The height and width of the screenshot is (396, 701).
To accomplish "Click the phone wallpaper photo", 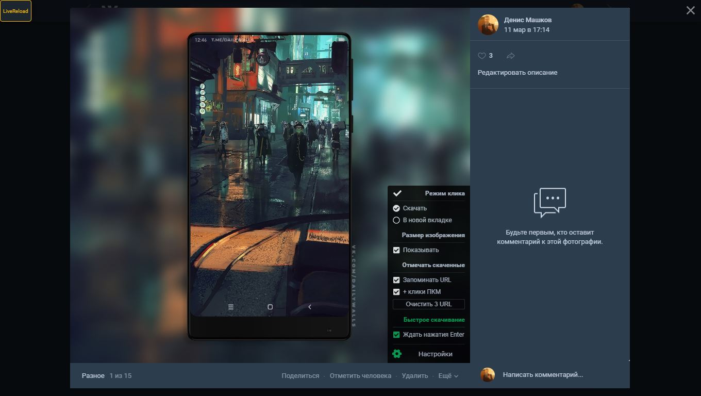I will pos(269,186).
